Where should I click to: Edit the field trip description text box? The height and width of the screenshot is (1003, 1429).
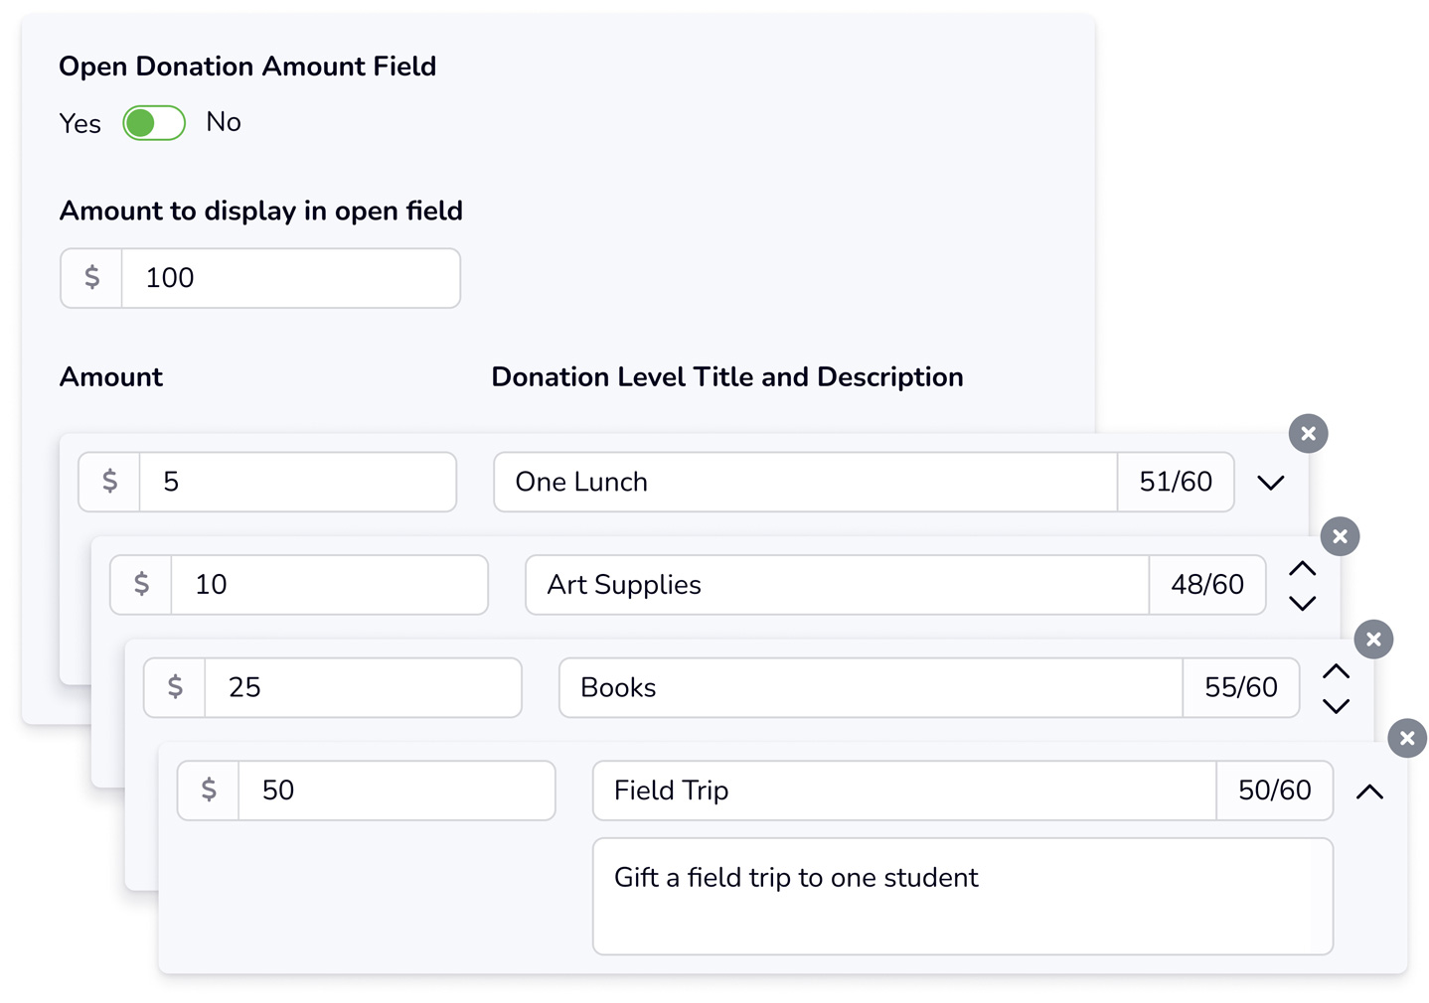coord(962,897)
